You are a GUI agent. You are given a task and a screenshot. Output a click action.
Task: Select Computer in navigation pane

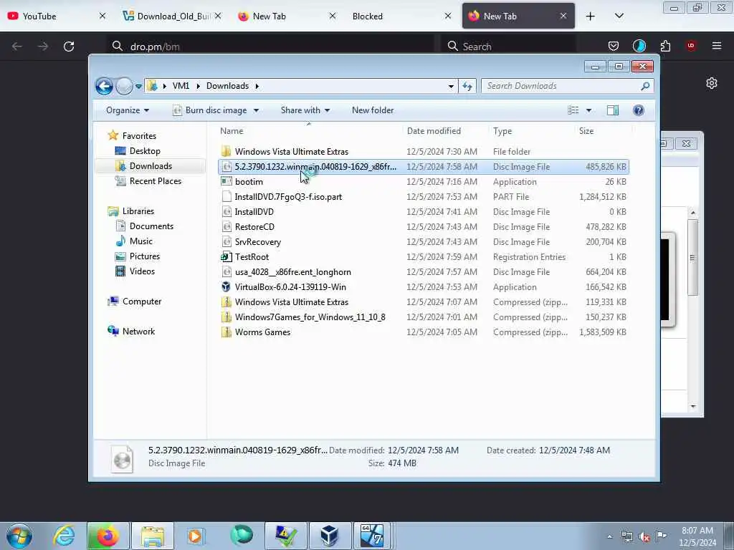[142, 301]
